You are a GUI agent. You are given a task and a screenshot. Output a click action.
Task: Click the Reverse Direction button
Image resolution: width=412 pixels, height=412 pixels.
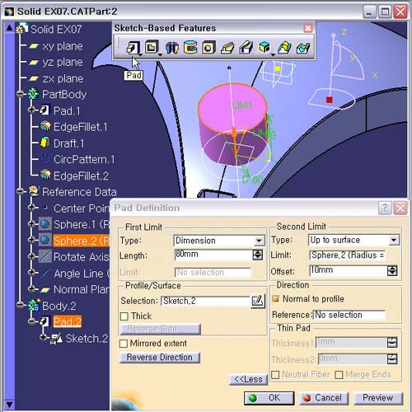(x=160, y=358)
